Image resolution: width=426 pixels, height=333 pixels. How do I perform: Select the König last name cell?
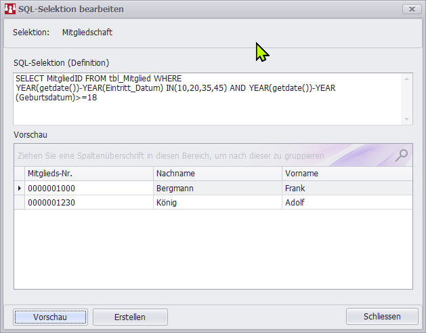tap(217, 202)
